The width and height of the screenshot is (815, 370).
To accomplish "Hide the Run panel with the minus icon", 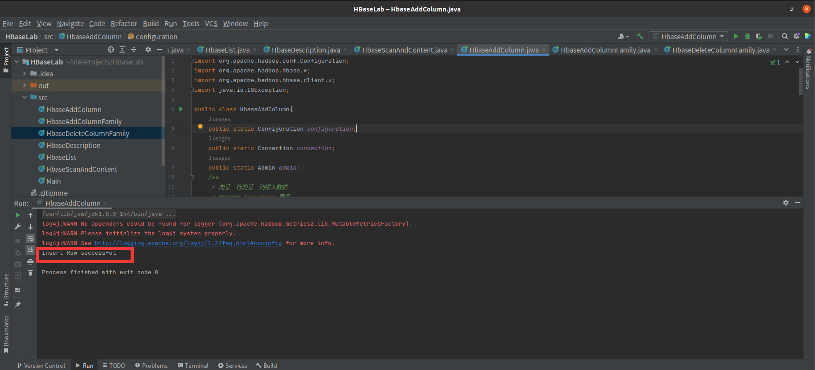I will pyautogui.click(x=797, y=203).
